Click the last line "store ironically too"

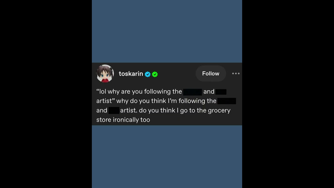coord(123,120)
